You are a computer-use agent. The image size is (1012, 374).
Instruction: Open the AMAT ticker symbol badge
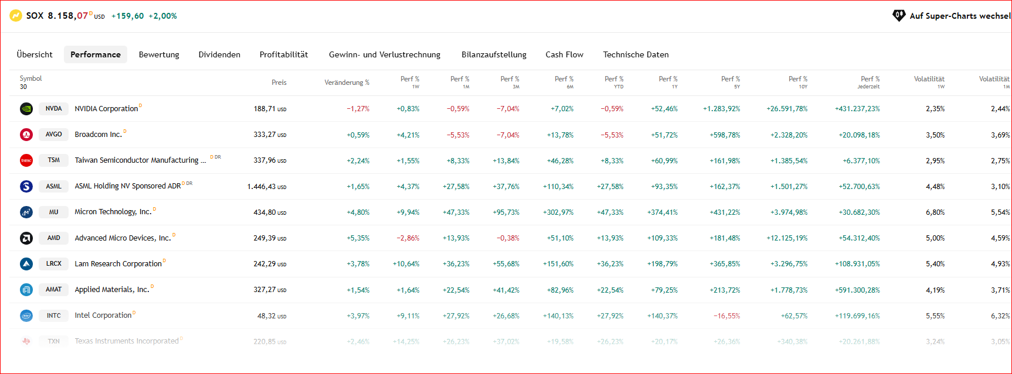pyautogui.click(x=54, y=290)
